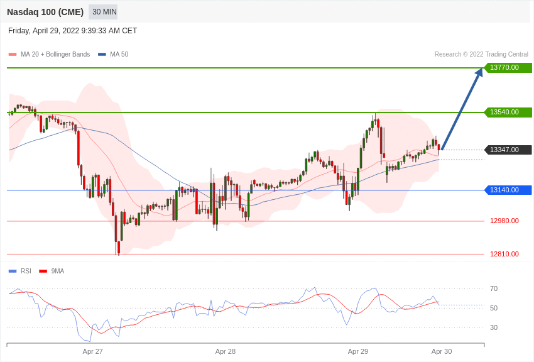Screen dimensions: 534x362
Task: Click the Apr 27 date axis label
Action: coord(92,351)
